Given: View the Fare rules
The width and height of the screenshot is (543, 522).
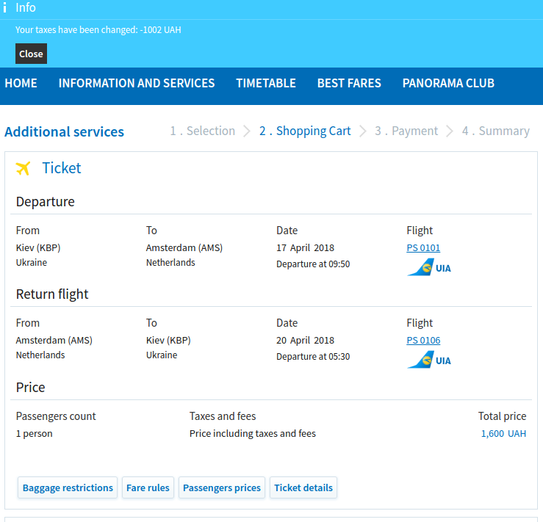Looking at the screenshot, I should (x=148, y=487).
